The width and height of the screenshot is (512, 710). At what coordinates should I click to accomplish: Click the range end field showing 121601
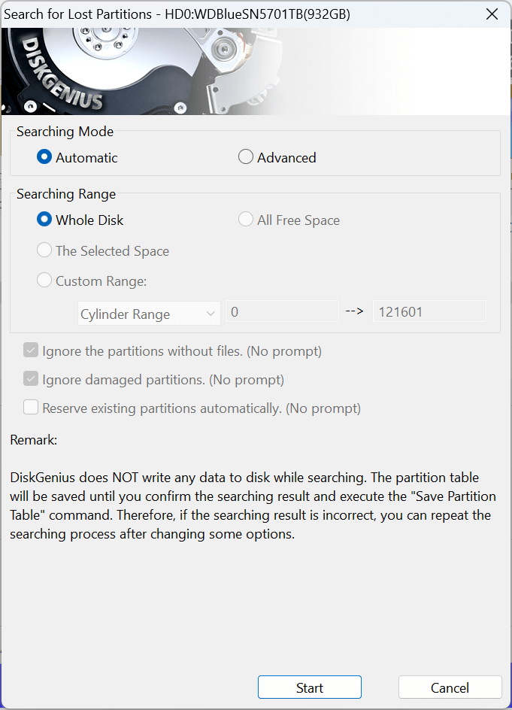[x=429, y=312]
